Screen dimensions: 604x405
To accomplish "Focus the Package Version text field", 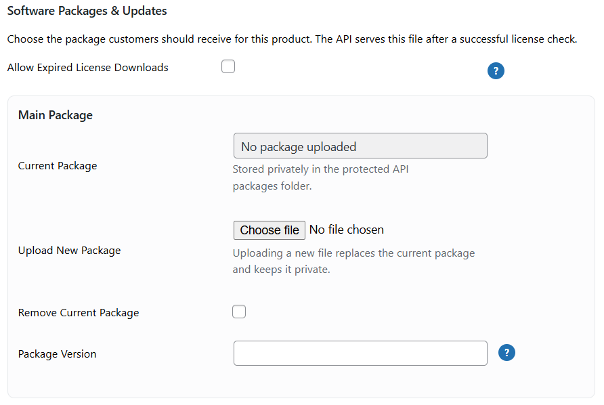I will tap(360, 353).
